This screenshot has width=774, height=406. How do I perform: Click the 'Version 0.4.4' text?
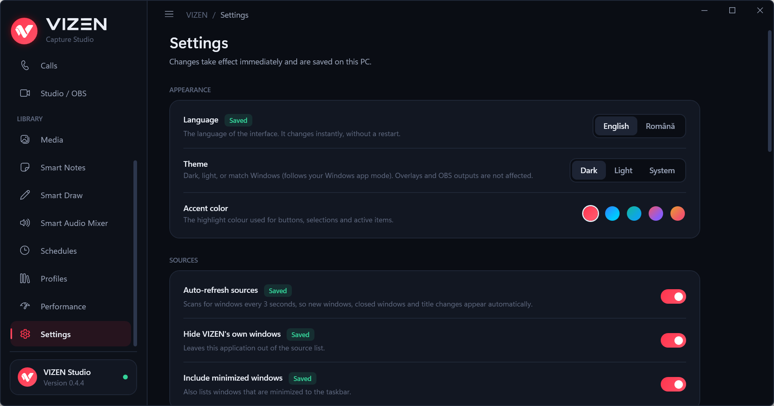[64, 383]
